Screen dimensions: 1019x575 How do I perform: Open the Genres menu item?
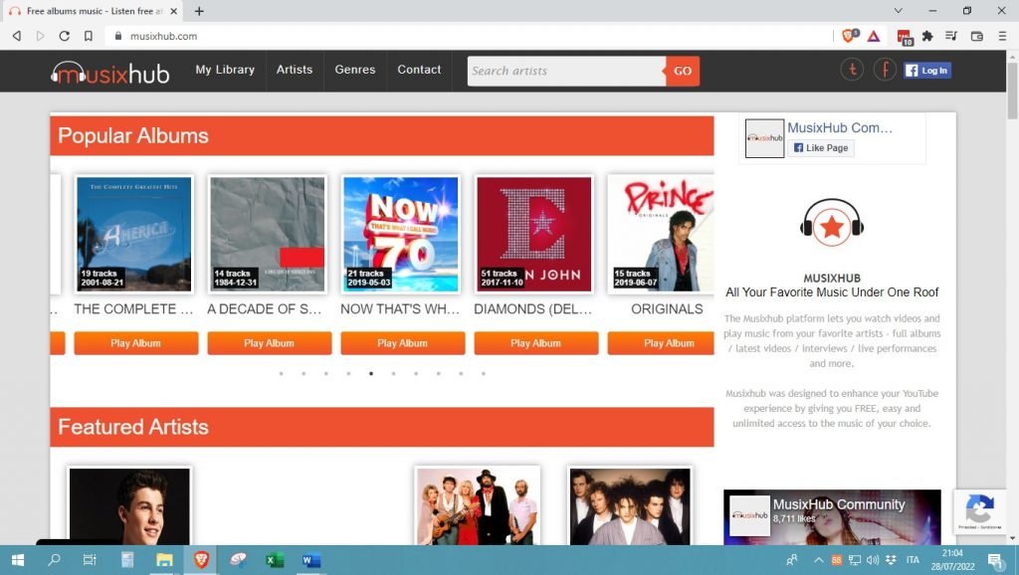(x=355, y=70)
